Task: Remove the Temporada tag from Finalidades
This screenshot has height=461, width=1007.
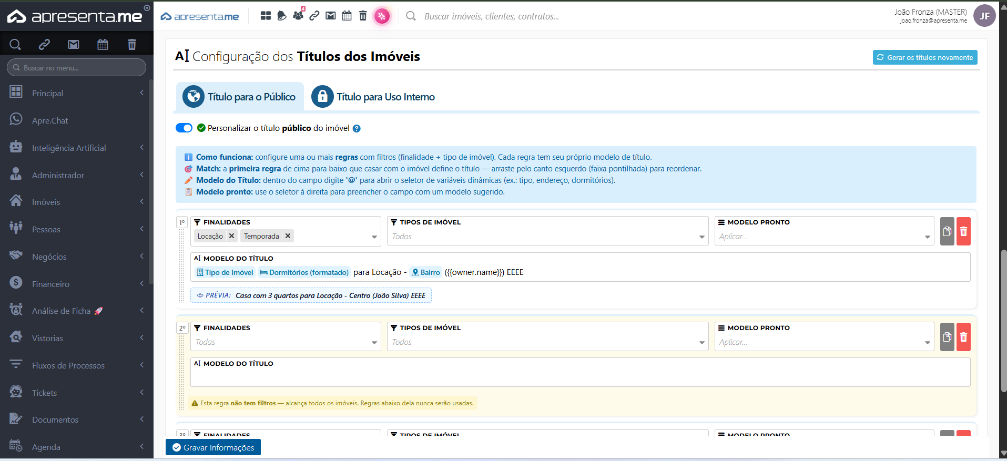Action: click(288, 236)
